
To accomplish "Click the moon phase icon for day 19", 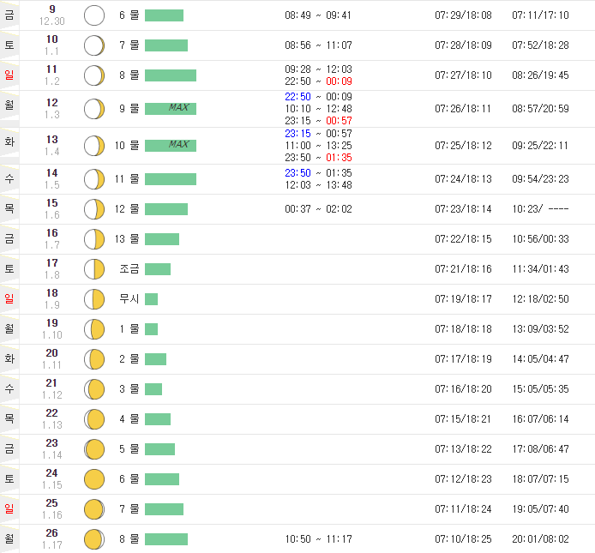I will (94, 329).
